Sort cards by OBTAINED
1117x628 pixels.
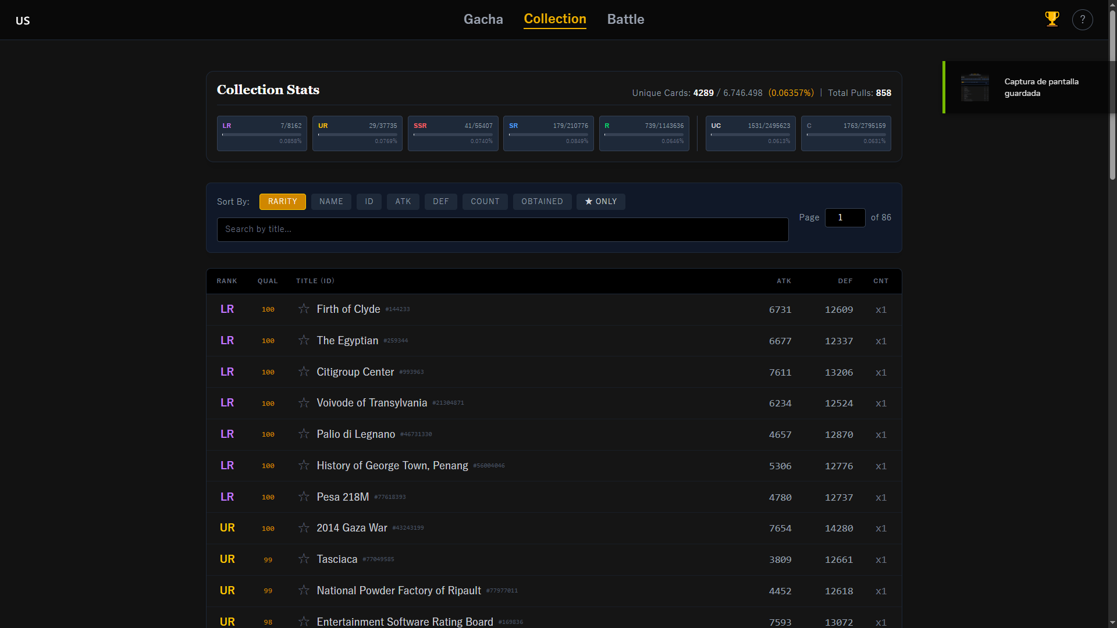pyautogui.click(x=542, y=202)
